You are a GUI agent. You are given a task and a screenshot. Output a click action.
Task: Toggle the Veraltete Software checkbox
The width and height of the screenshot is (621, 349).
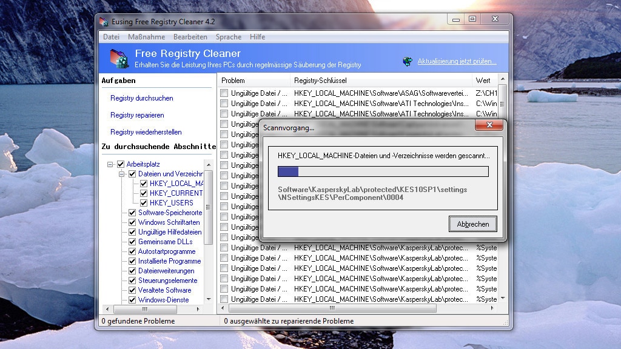click(x=132, y=290)
